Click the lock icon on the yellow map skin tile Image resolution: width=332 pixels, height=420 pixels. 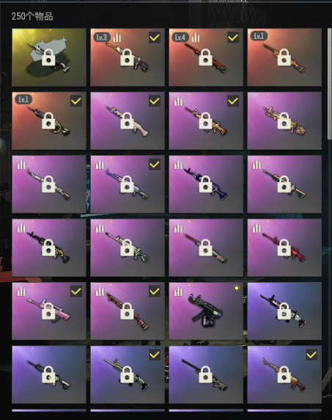pos(48,57)
